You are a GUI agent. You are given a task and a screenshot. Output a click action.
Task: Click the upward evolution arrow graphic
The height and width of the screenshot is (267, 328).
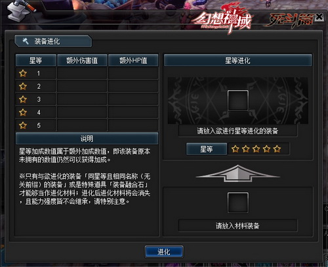coord(238,174)
